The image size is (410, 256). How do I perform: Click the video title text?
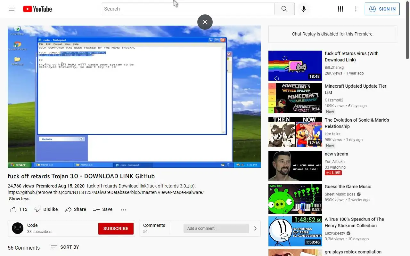point(81,176)
